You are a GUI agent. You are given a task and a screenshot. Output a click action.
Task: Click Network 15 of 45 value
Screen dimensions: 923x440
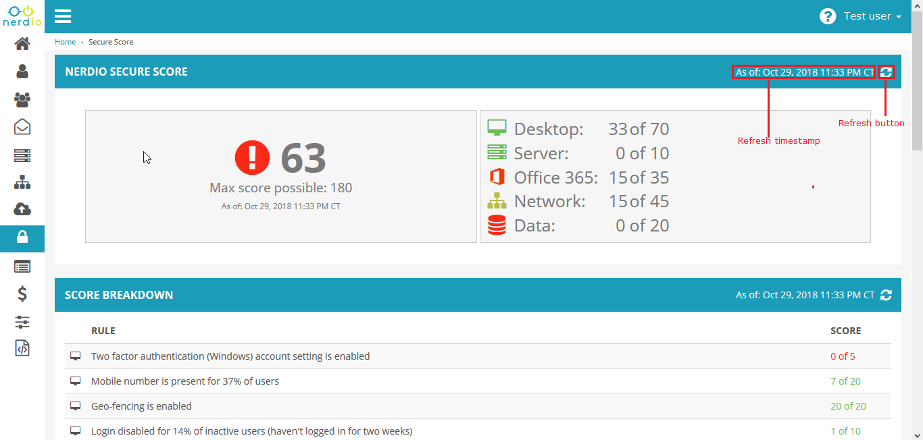point(639,201)
